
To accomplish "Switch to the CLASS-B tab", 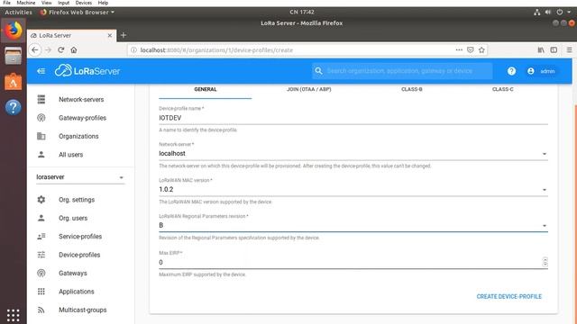I will (x=411, y=89).
